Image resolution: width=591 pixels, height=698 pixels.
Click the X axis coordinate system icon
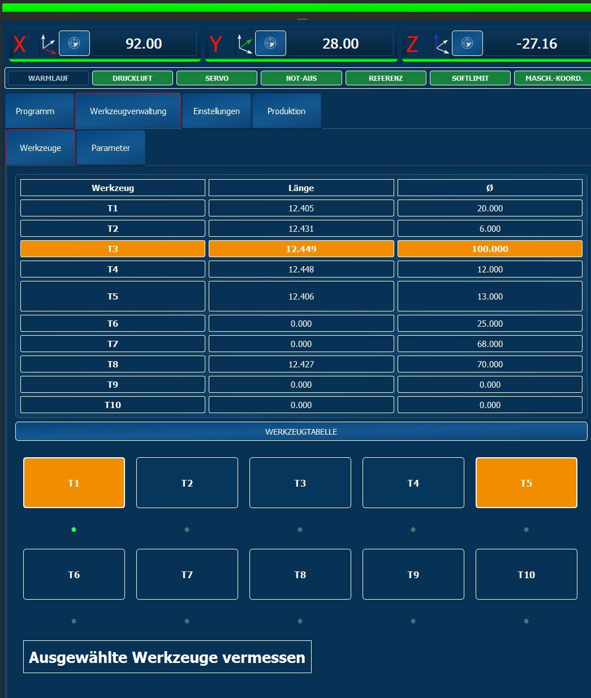pos(49,44)
